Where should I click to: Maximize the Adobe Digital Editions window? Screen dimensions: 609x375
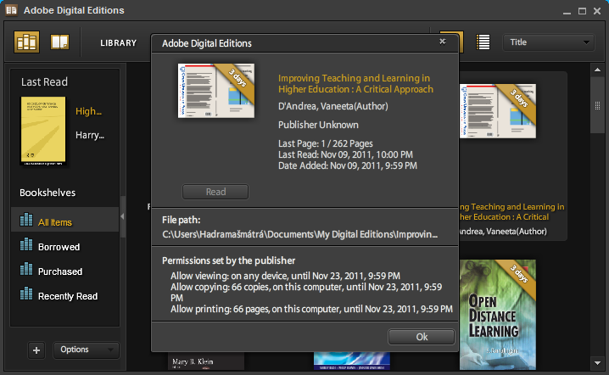point(582,11)
